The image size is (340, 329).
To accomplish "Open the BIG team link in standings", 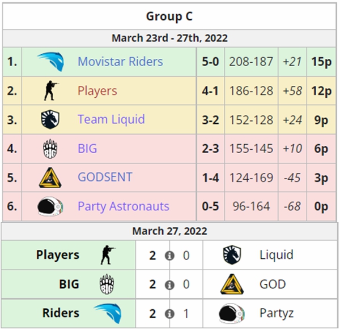I will tap(87, 149).
